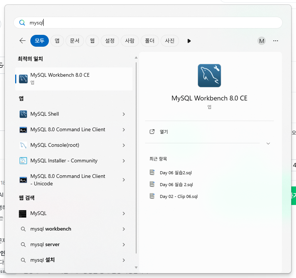Select the 웹 filter tab

coord(92,41)
